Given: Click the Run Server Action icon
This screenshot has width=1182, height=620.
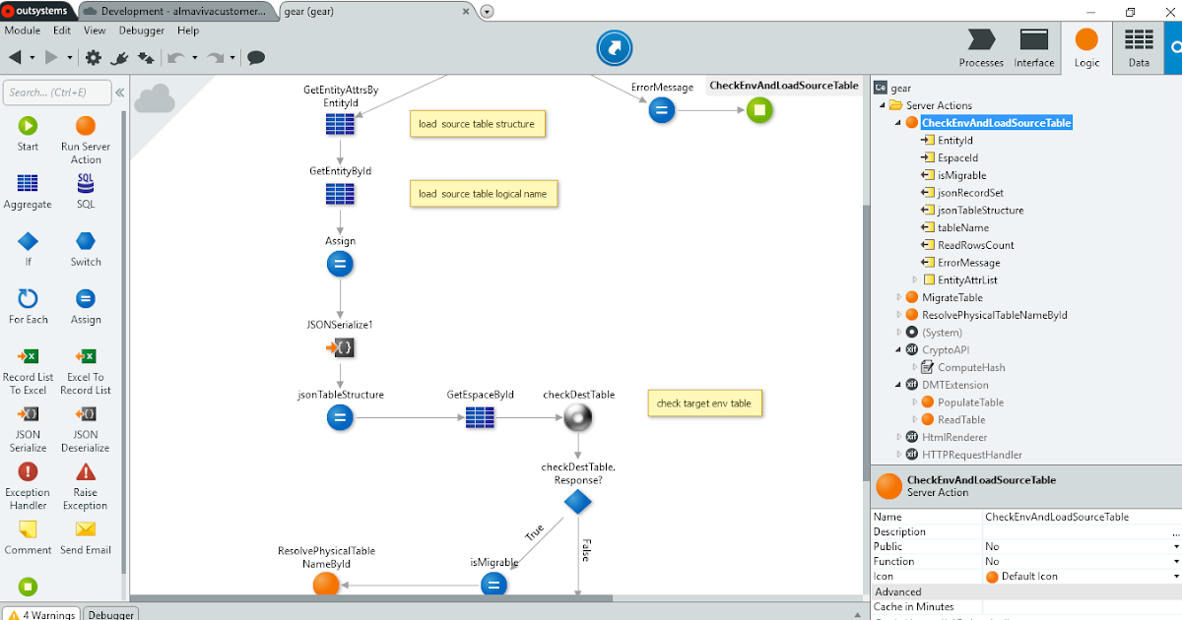Looking at the screenshot, I should click(86, 128).
